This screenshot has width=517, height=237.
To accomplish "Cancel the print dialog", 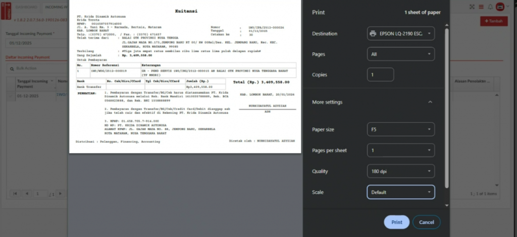I will (426, 222).
